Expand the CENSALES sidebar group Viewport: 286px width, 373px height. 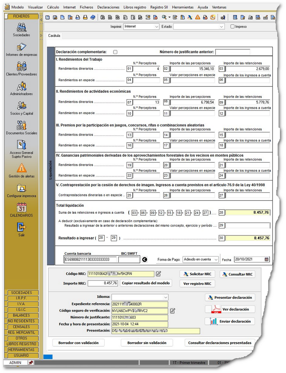[x=21, y=327]
